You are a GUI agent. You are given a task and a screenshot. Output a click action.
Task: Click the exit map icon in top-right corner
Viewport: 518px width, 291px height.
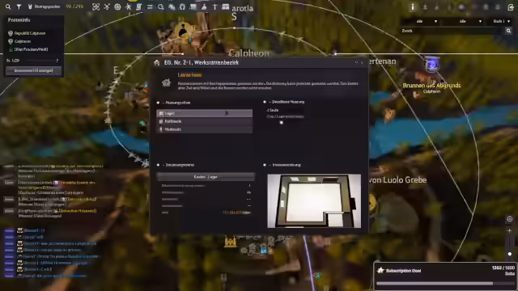pyautogui.click(x=511, y=7)
